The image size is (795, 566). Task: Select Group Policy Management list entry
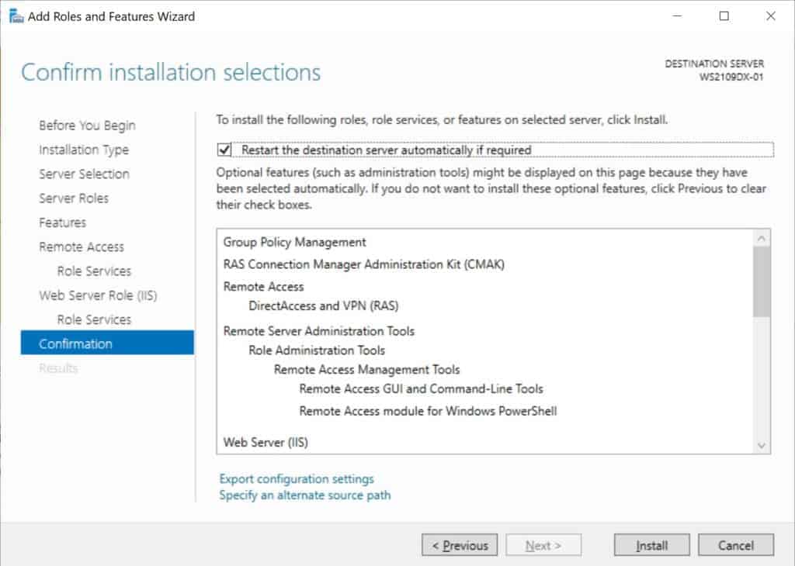[294, 242]
